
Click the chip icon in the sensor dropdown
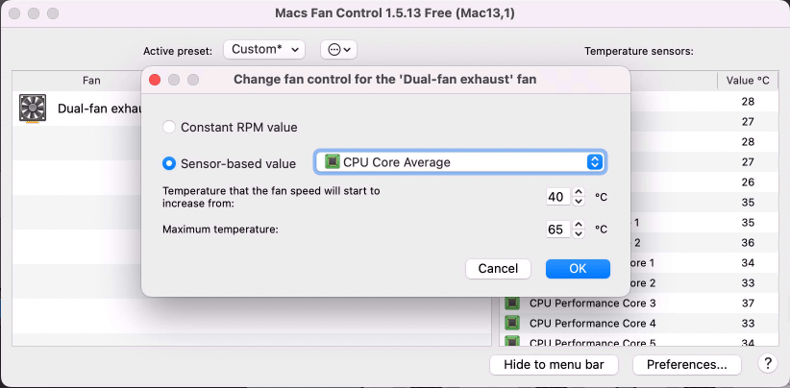point(333,161)
